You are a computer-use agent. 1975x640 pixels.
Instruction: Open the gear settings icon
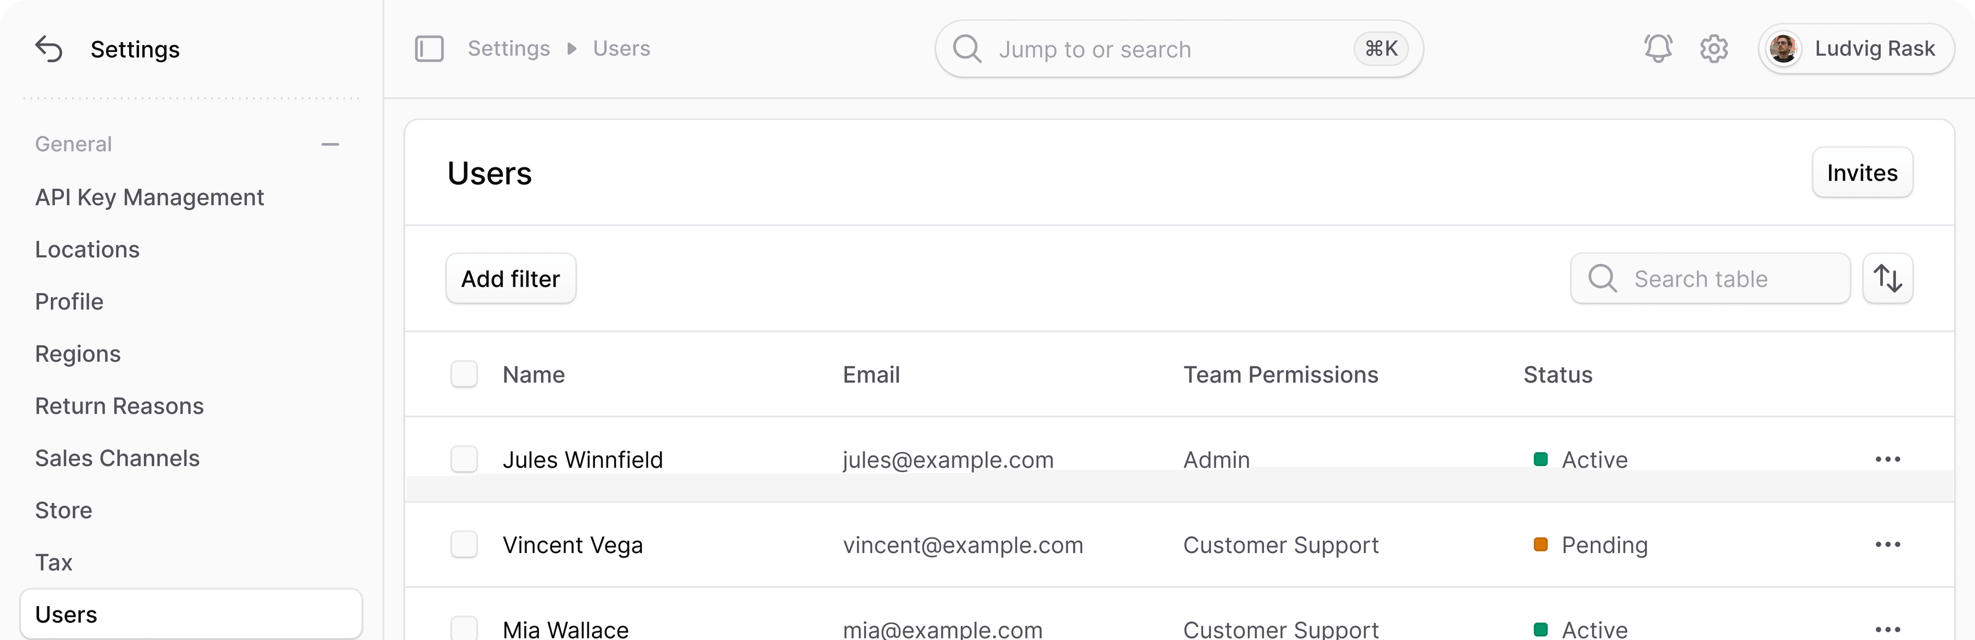pos(1714,48)
